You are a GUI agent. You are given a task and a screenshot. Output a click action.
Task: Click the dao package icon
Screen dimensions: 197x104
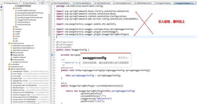tap(14, 27)
